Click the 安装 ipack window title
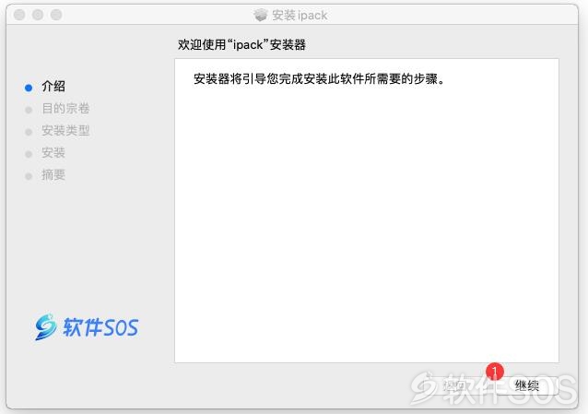The height and width of the screenshot is (414, 588). (x=300, y=16)
